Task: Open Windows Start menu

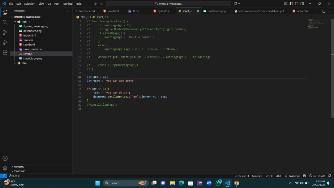Action: (x=98, y=183)
